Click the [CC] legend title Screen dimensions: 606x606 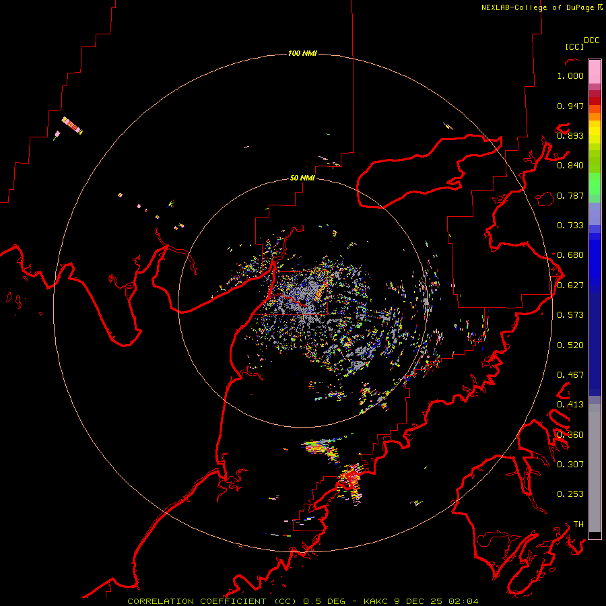[x=574, y=46]
